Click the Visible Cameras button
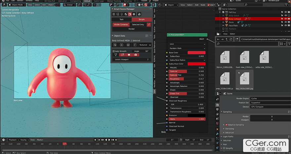The image size is (291, 154). coord(121,24)
